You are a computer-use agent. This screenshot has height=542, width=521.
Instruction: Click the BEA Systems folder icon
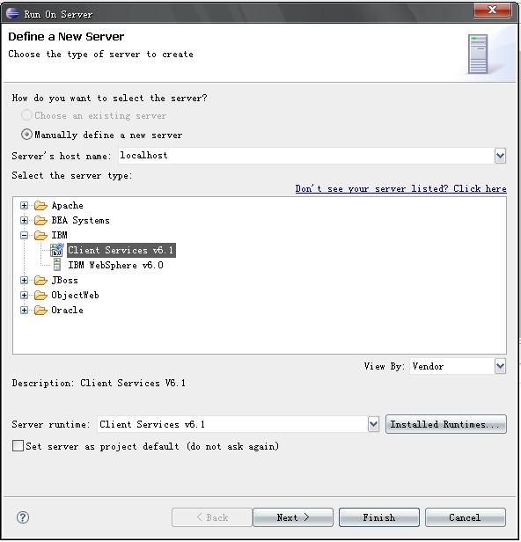click(x=40, y=221)
